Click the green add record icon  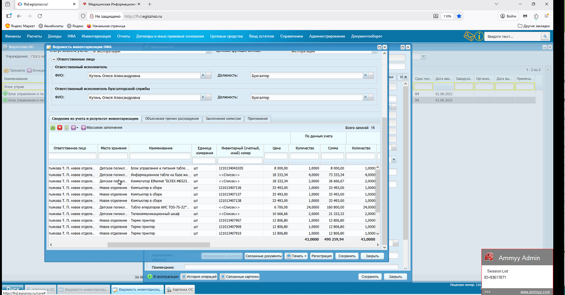click(53, 128)
